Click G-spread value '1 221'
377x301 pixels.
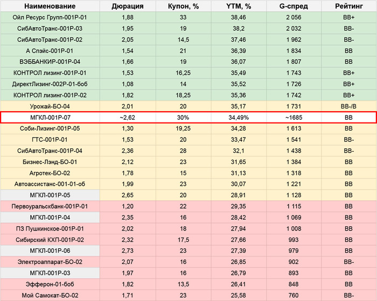point(294,184)
